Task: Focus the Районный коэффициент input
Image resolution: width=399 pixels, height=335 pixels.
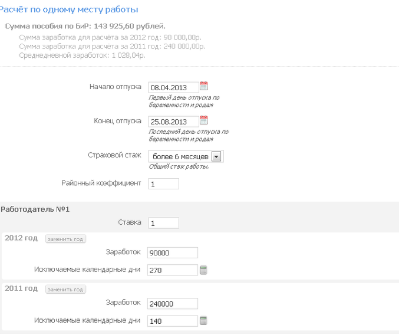Action: pyautogui.click(x=163, y=184)
